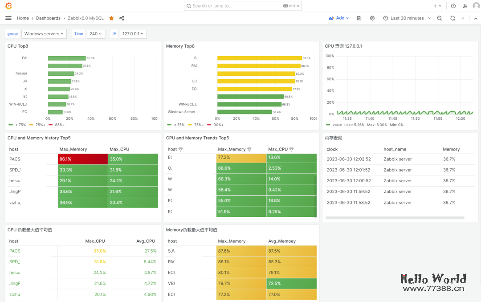Image resolution: width=481 pixels, height=302 pixels.
Task: Zoom out the time range
Action: (439, 18)
